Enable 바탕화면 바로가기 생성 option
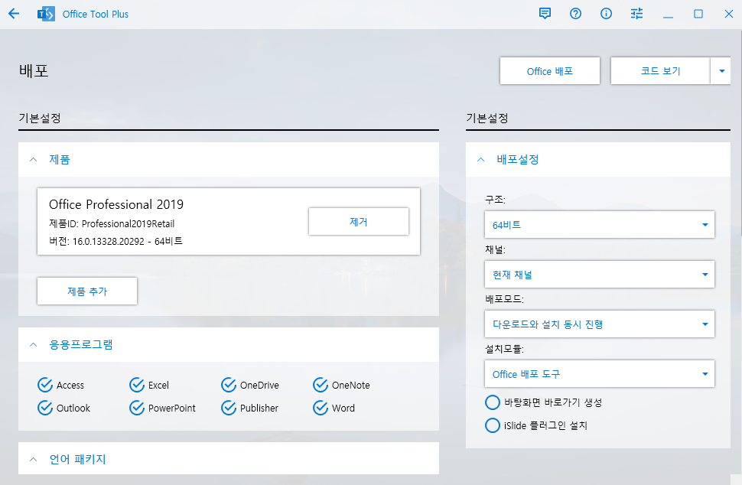 click(x=493, y=402)
